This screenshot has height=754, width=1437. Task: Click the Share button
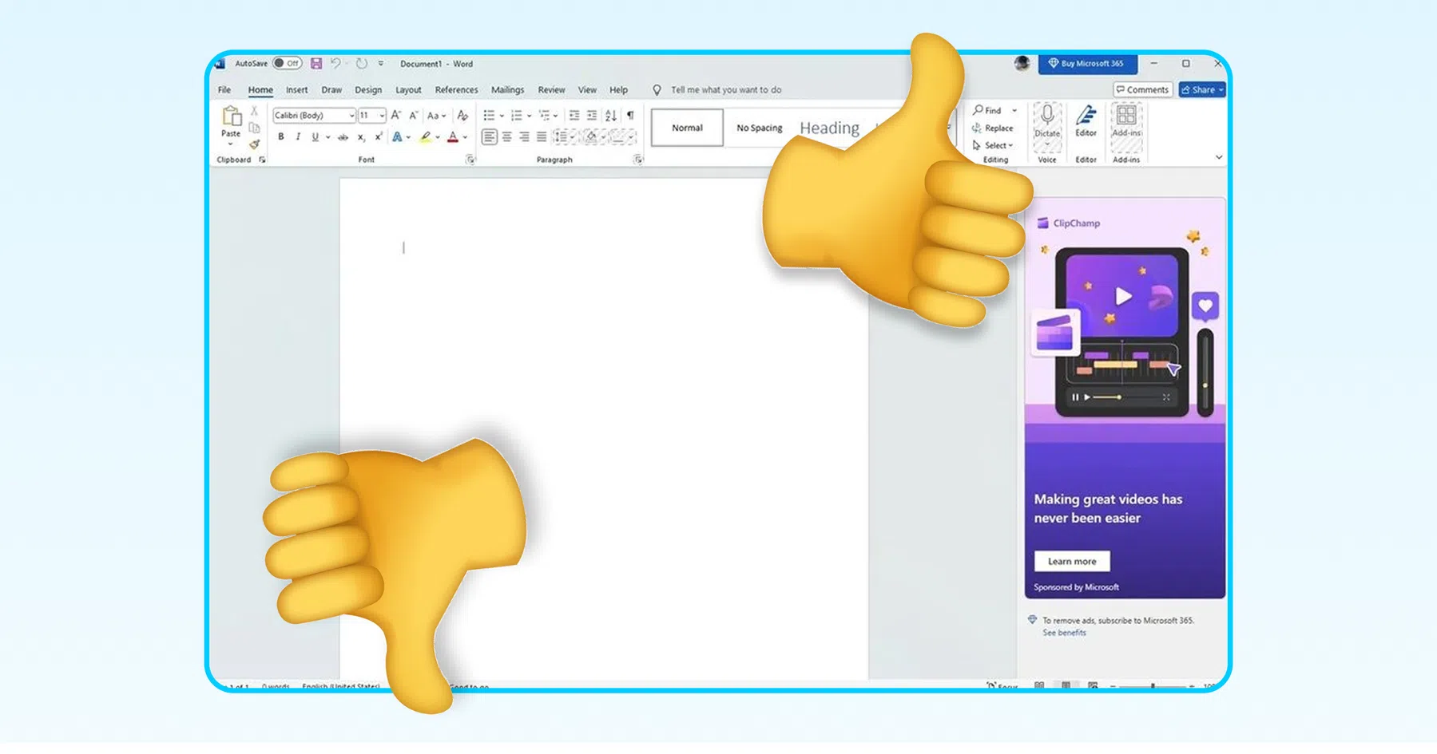[1202, 90]
